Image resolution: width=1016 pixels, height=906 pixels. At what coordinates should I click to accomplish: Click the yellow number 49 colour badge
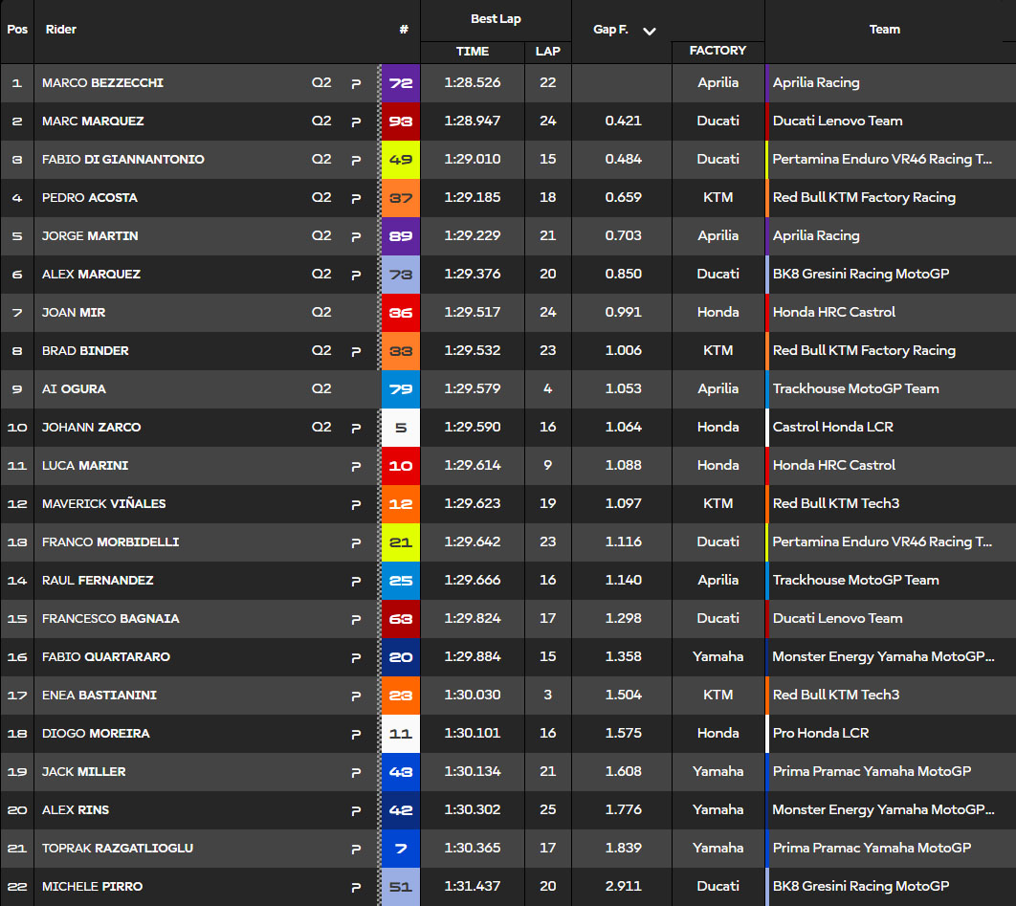[401, 160]
